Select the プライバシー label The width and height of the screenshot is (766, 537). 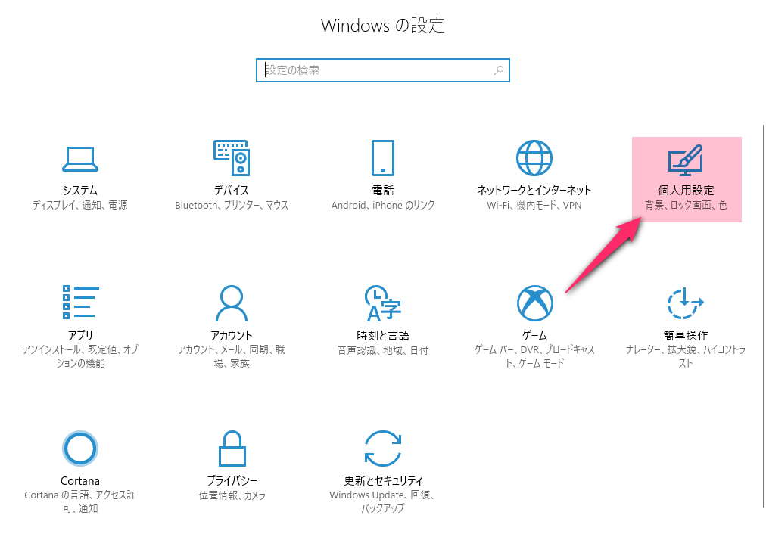pos(232,481)
